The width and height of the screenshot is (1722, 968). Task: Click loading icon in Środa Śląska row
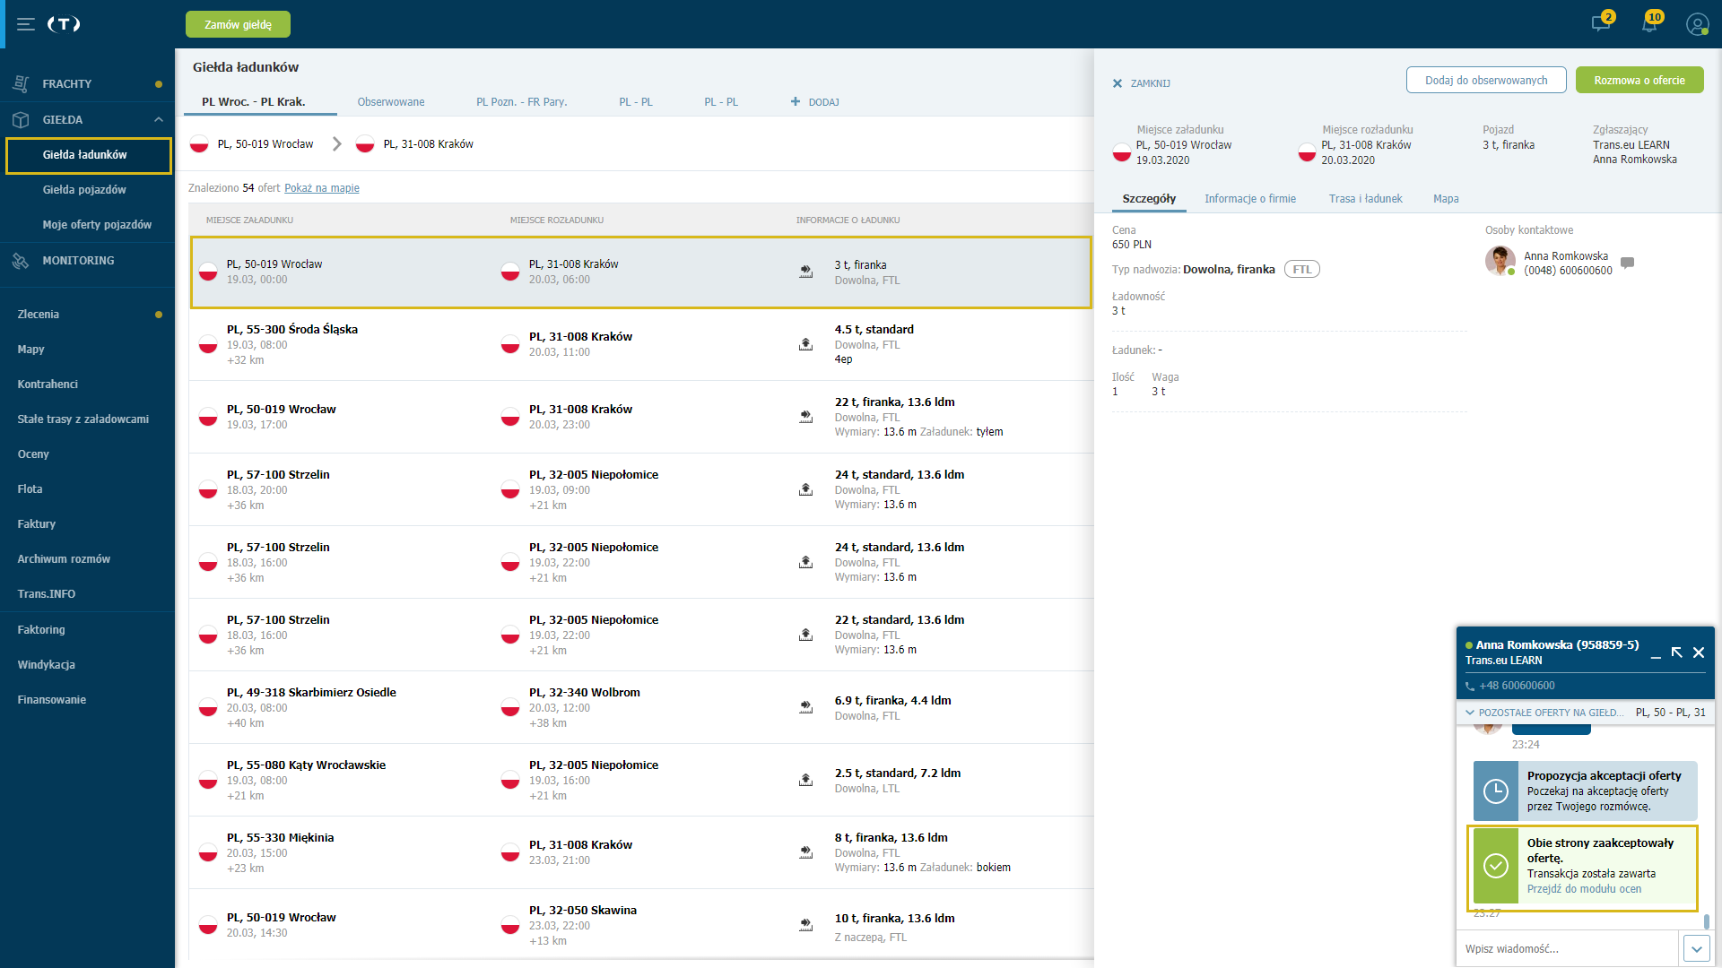[x=805, y=344]
